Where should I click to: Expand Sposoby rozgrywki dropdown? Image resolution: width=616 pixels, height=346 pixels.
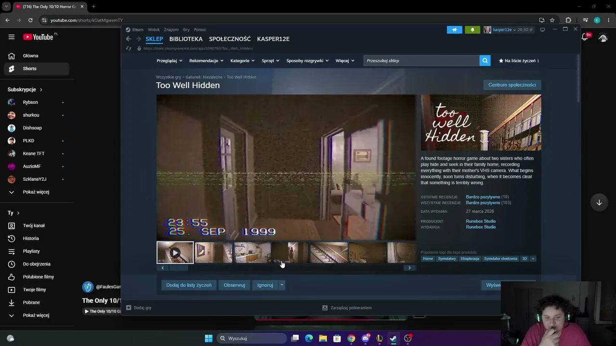[308, 61]
